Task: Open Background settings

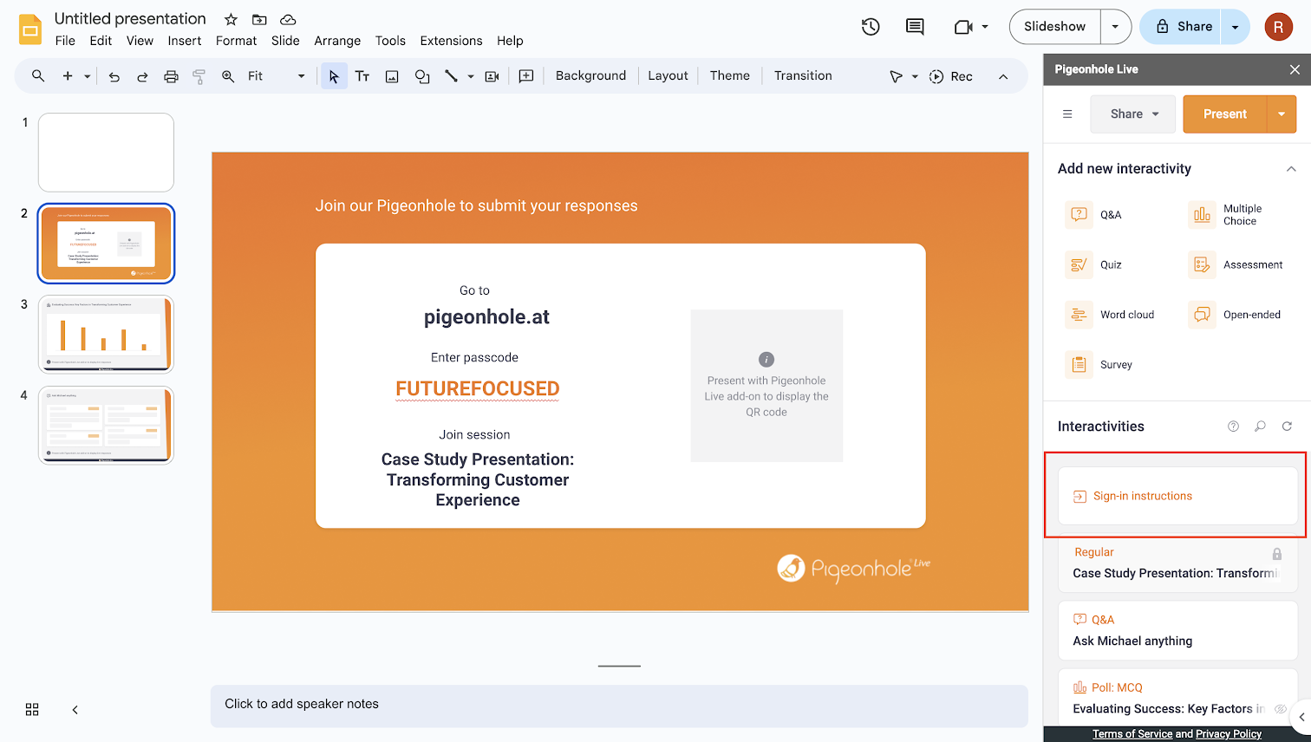Action: pyautogui.click(x=590, y=76)
